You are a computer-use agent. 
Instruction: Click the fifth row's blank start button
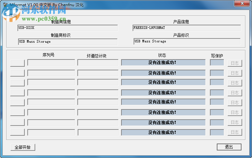[x=17, y=103]
